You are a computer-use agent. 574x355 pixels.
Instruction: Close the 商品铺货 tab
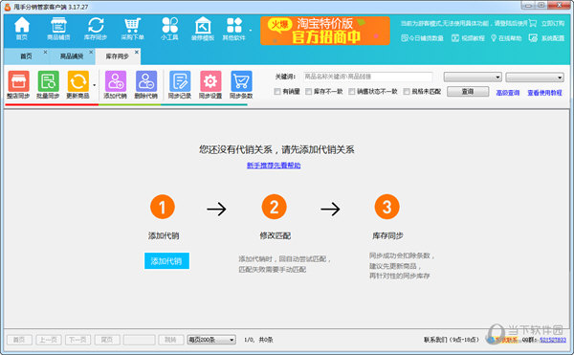click(91, 52)
